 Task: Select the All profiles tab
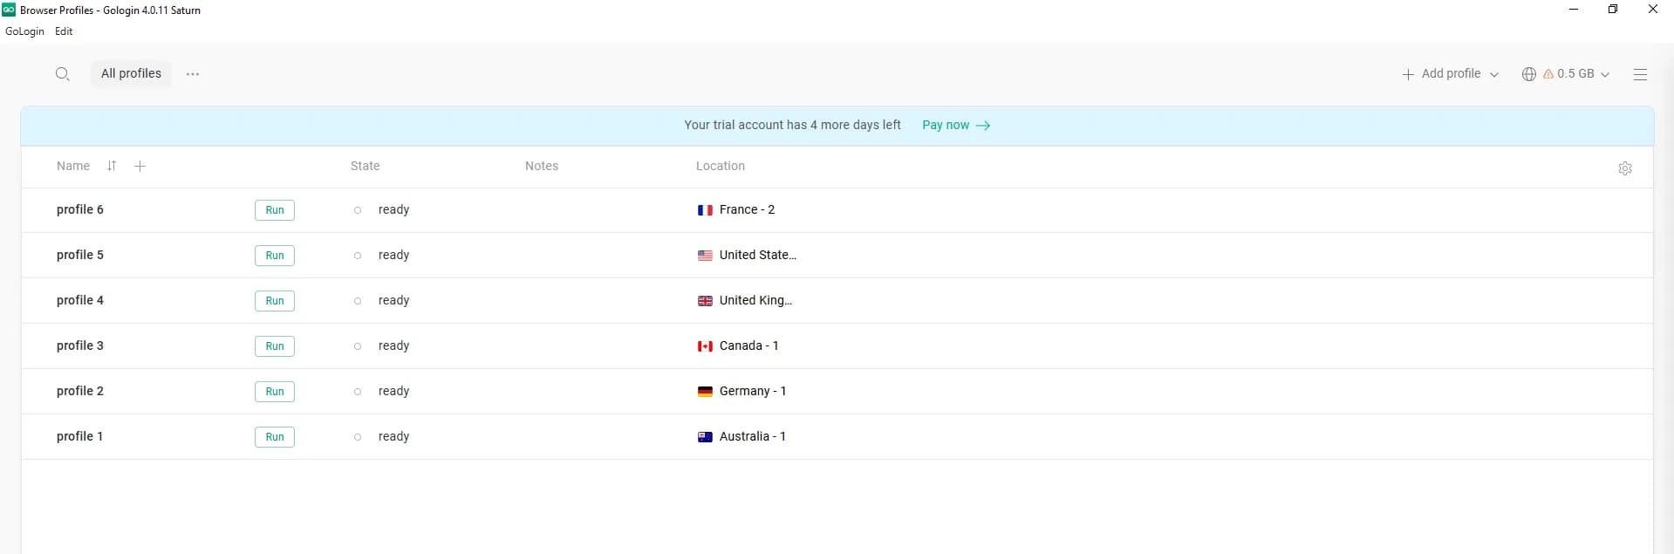[x=131, y=74]
